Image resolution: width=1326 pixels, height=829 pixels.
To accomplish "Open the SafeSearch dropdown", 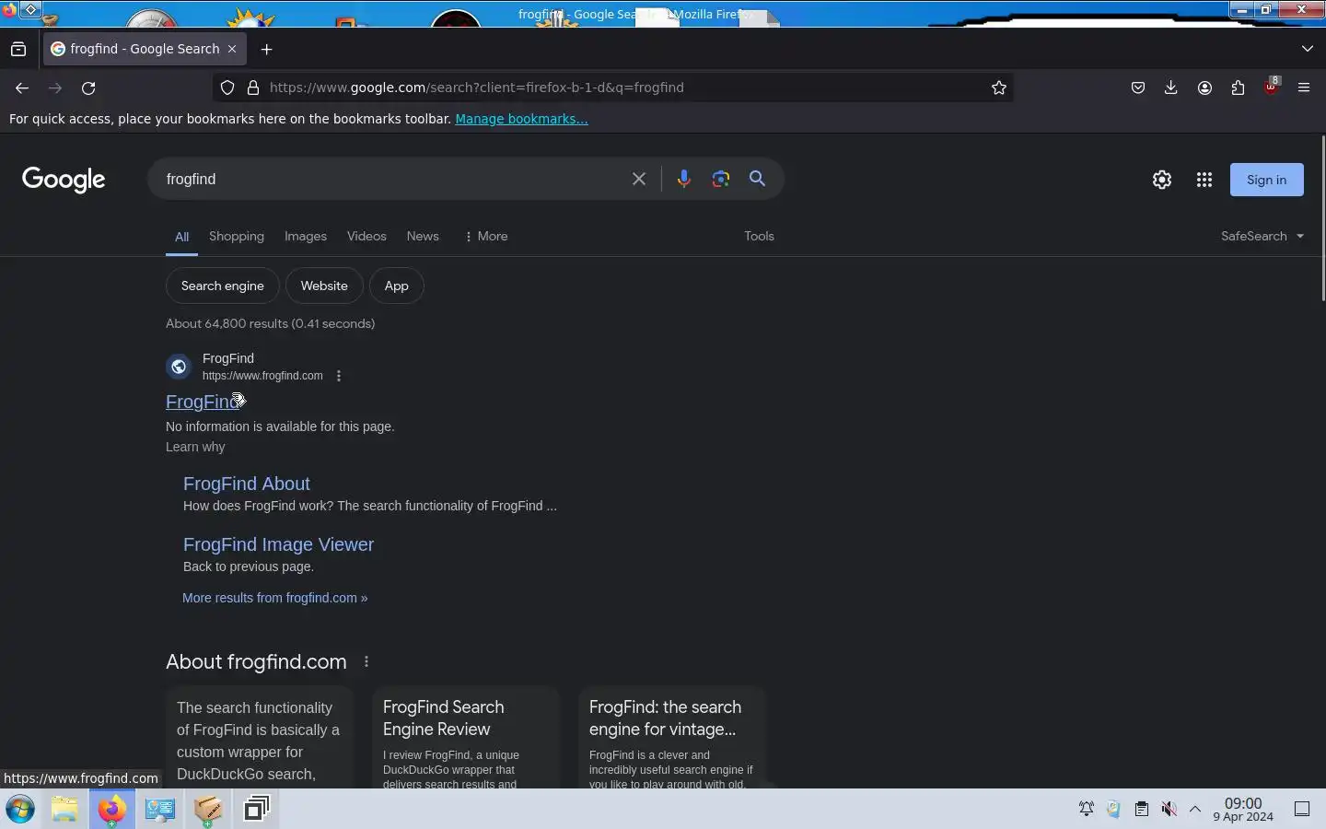I will (1262, 236).
